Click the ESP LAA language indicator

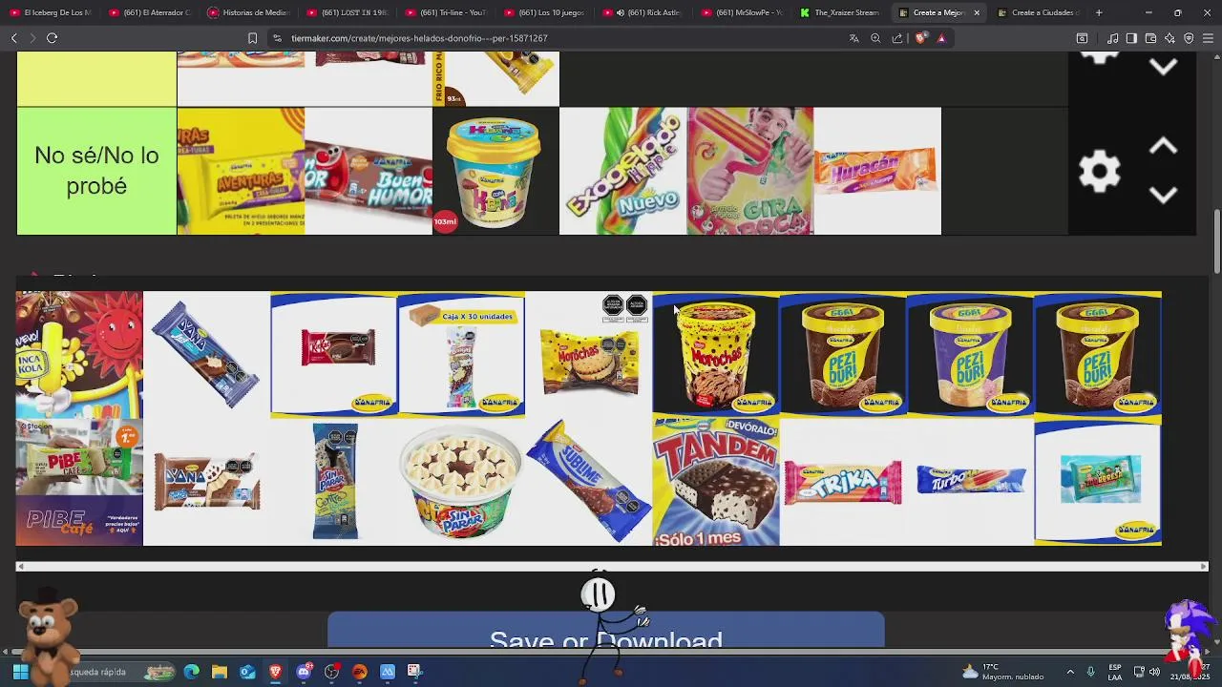click(x=1115, y=672)
